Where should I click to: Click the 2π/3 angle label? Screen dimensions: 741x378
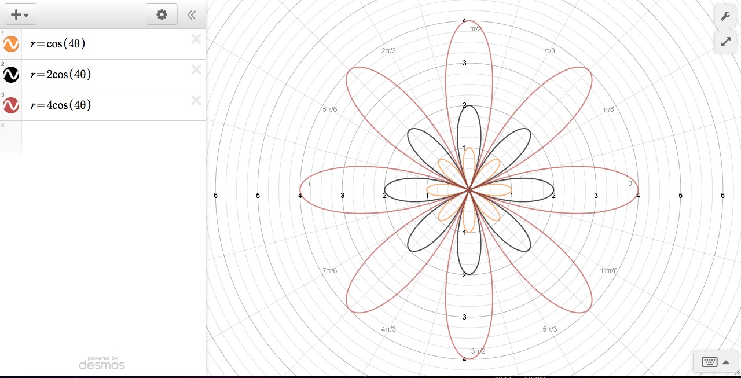(x=388, y=51)
